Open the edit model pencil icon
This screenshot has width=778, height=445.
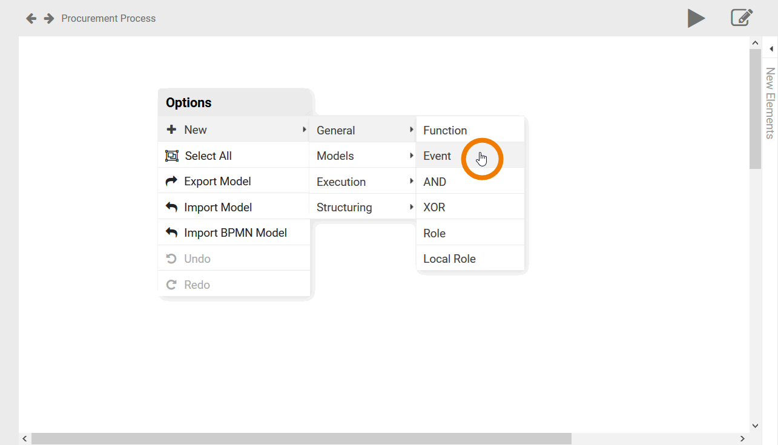point(741,18)
